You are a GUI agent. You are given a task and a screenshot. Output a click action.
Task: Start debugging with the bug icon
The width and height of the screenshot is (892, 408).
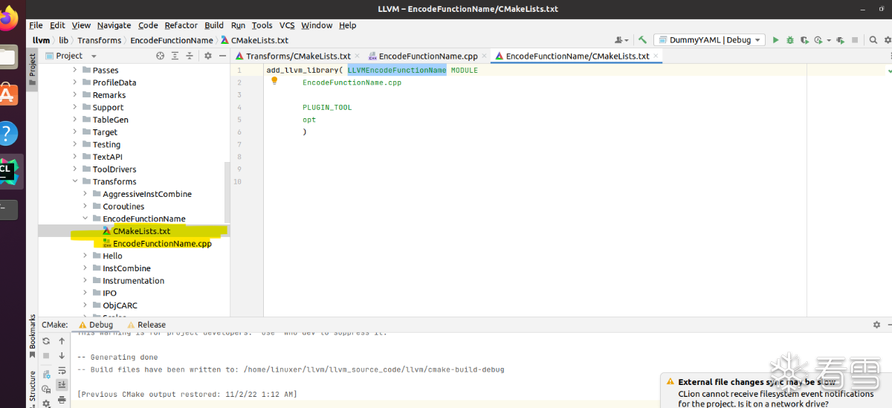click(790, 40)
